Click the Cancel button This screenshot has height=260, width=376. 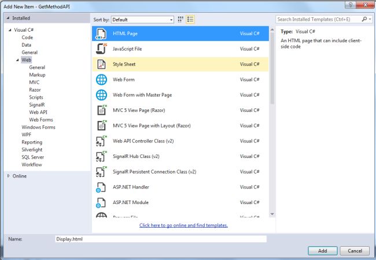(355, 251)
